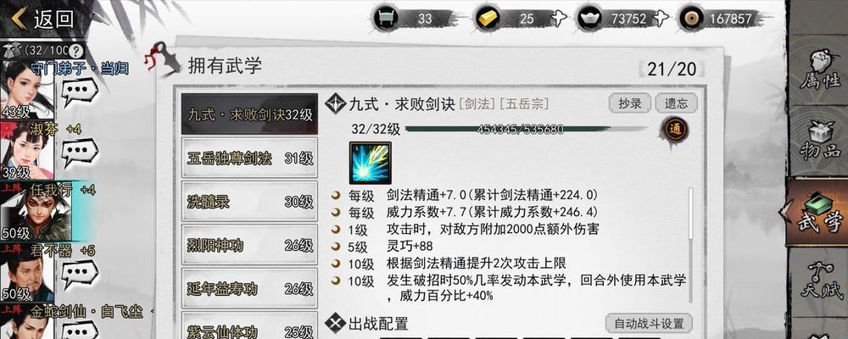Open the 属性 attributes tab
Viewport: 848px width, 339px height.
(820, 70)
